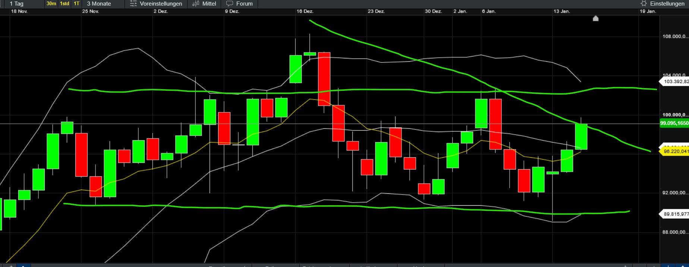Image resolution: width=689 pixels, height=267 pixels.
Task: Click the '19 Jan.' date on the time axis
Action: point(648,12)
